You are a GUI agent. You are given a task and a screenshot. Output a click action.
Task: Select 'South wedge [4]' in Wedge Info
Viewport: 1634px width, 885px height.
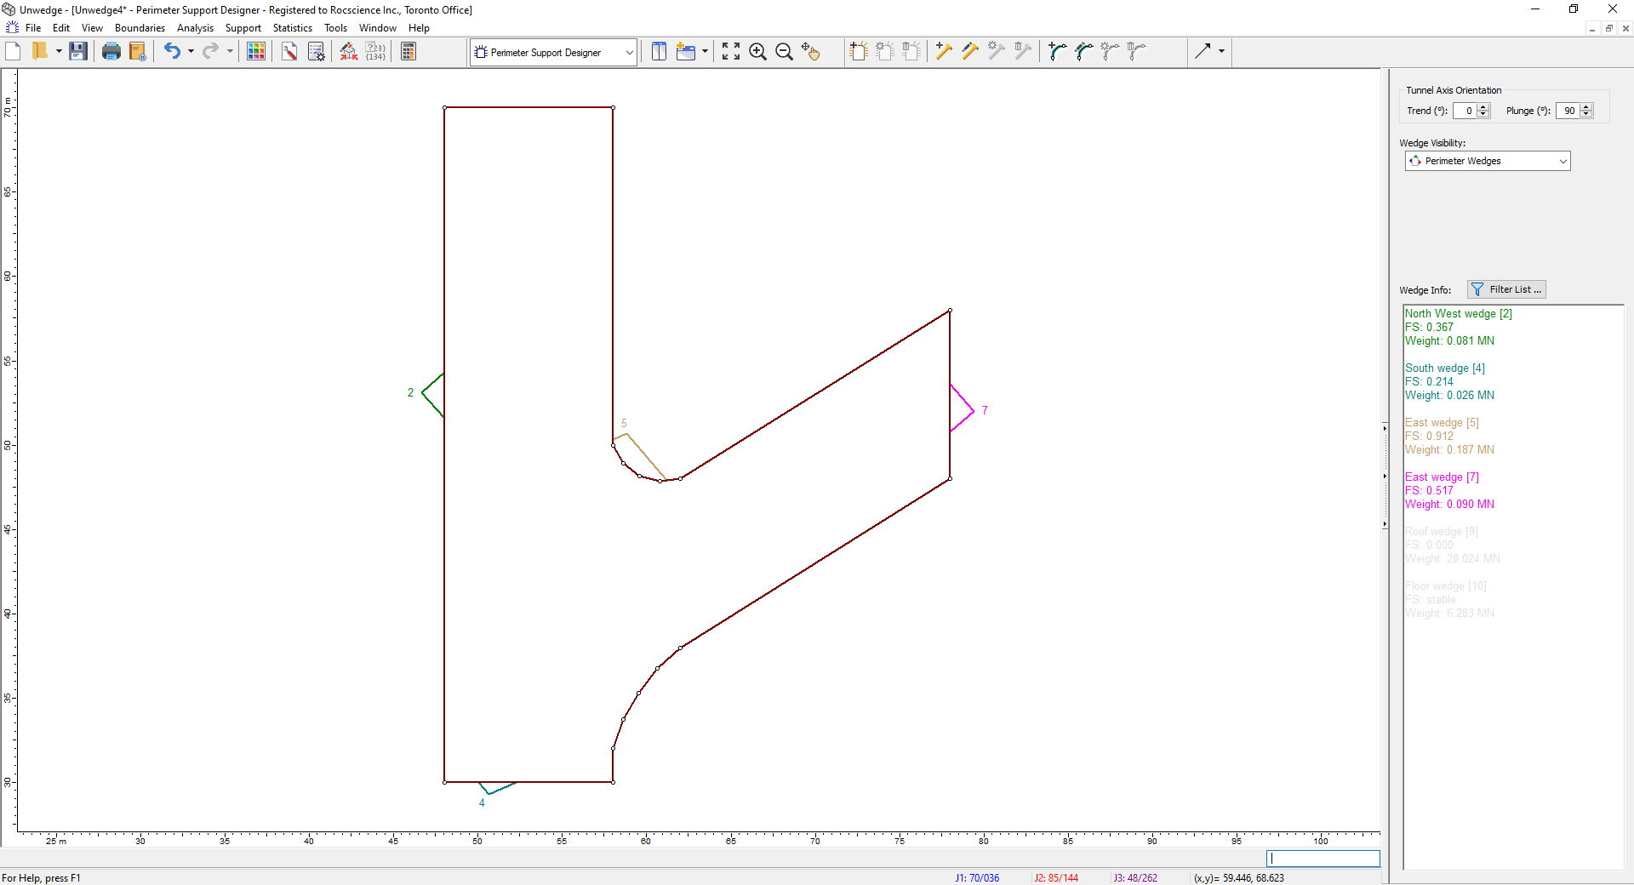click(x=1444, y=368)
